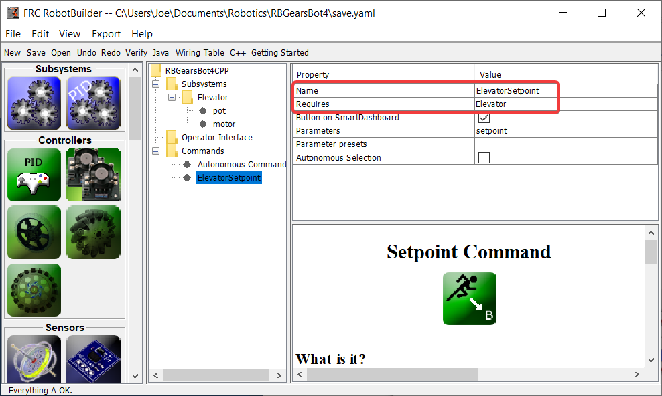
Task: Click the Setpoint Command runner graphic
Action: tap(469, 298)
